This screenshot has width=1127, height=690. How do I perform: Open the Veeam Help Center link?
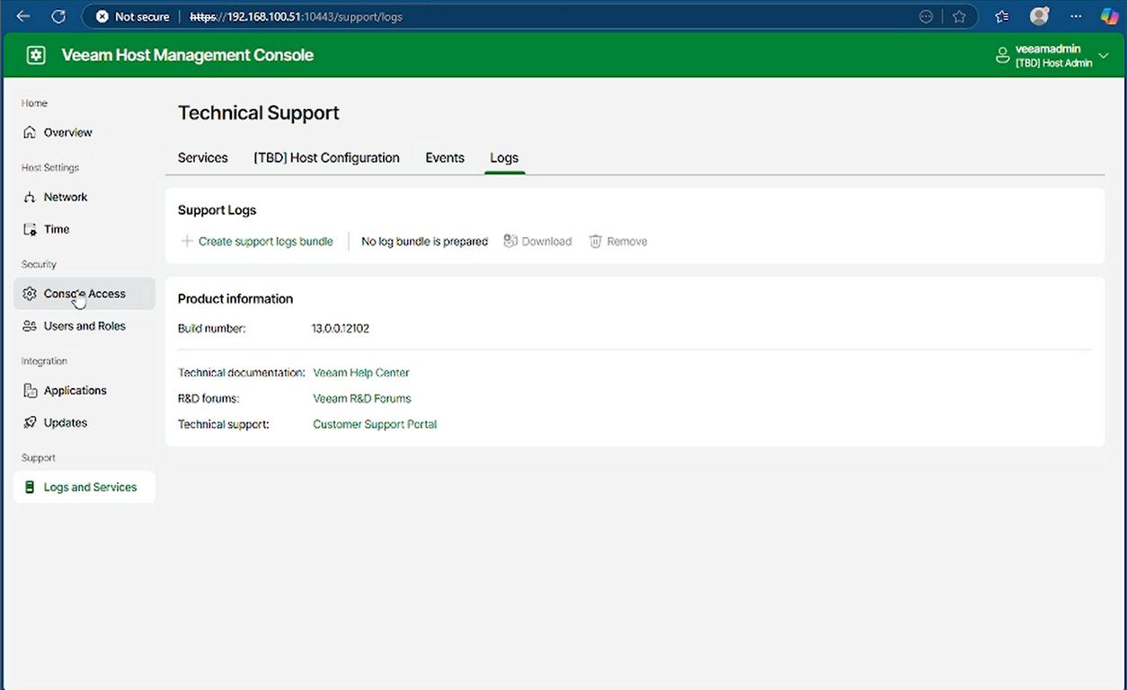pos(360,372)
